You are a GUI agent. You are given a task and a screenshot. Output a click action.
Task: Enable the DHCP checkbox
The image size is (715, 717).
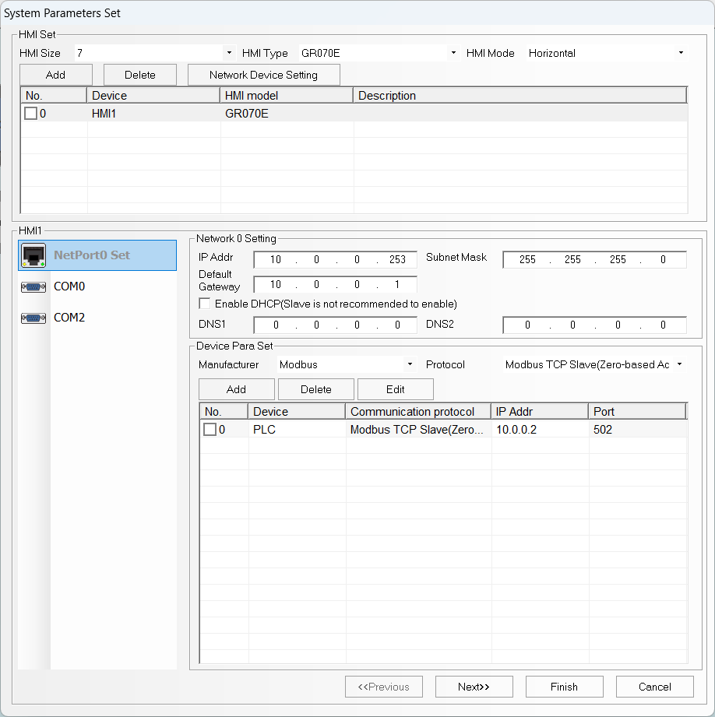click(x=204, y=304)
